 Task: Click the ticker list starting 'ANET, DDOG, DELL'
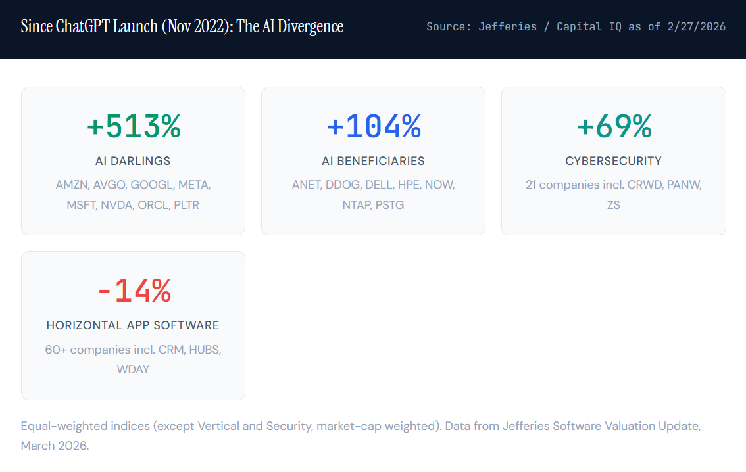[x=374, y=195]
